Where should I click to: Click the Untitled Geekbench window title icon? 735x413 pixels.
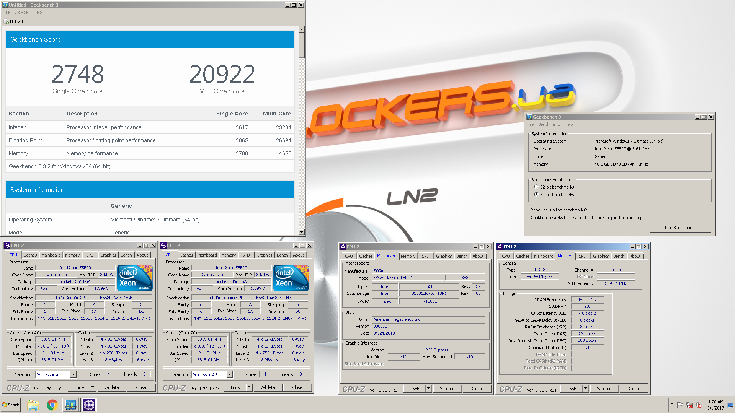click(5, 5)
